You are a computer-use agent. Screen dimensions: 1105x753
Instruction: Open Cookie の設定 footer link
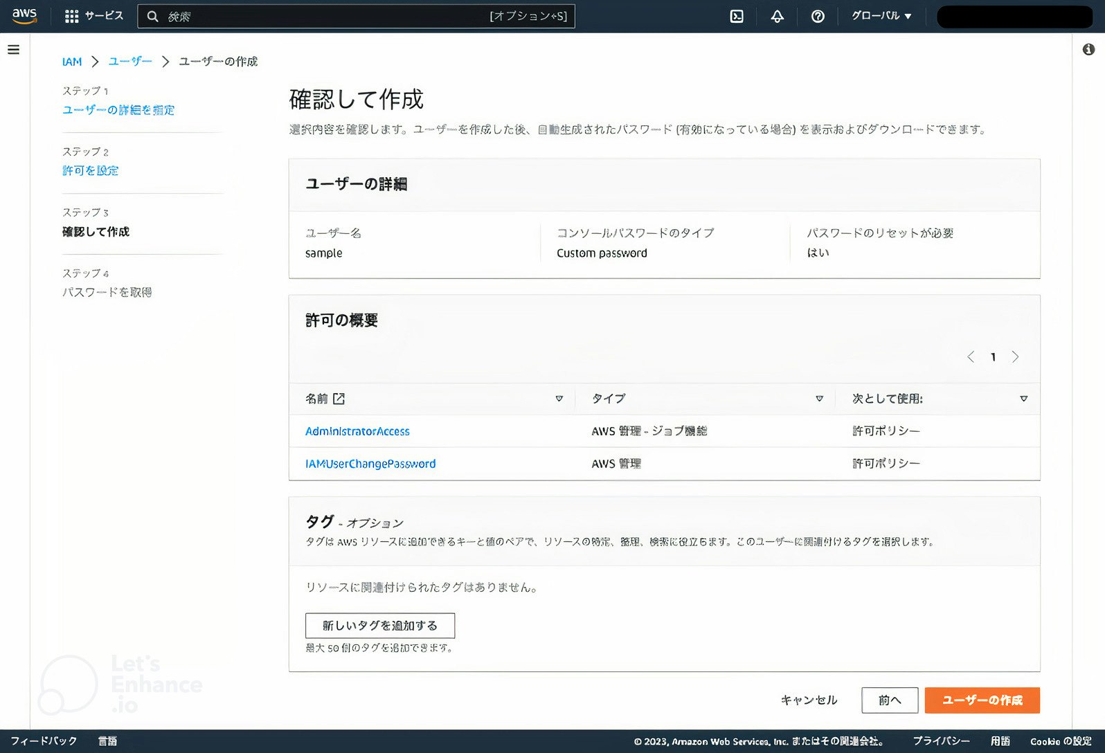[1061, 741]
